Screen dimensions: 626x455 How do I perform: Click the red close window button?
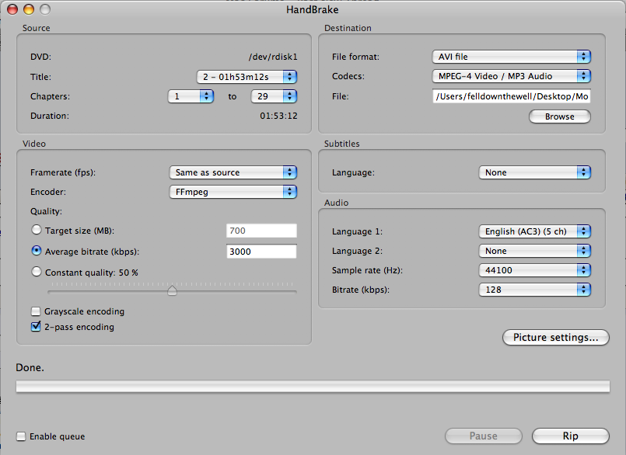click(12, 9)
